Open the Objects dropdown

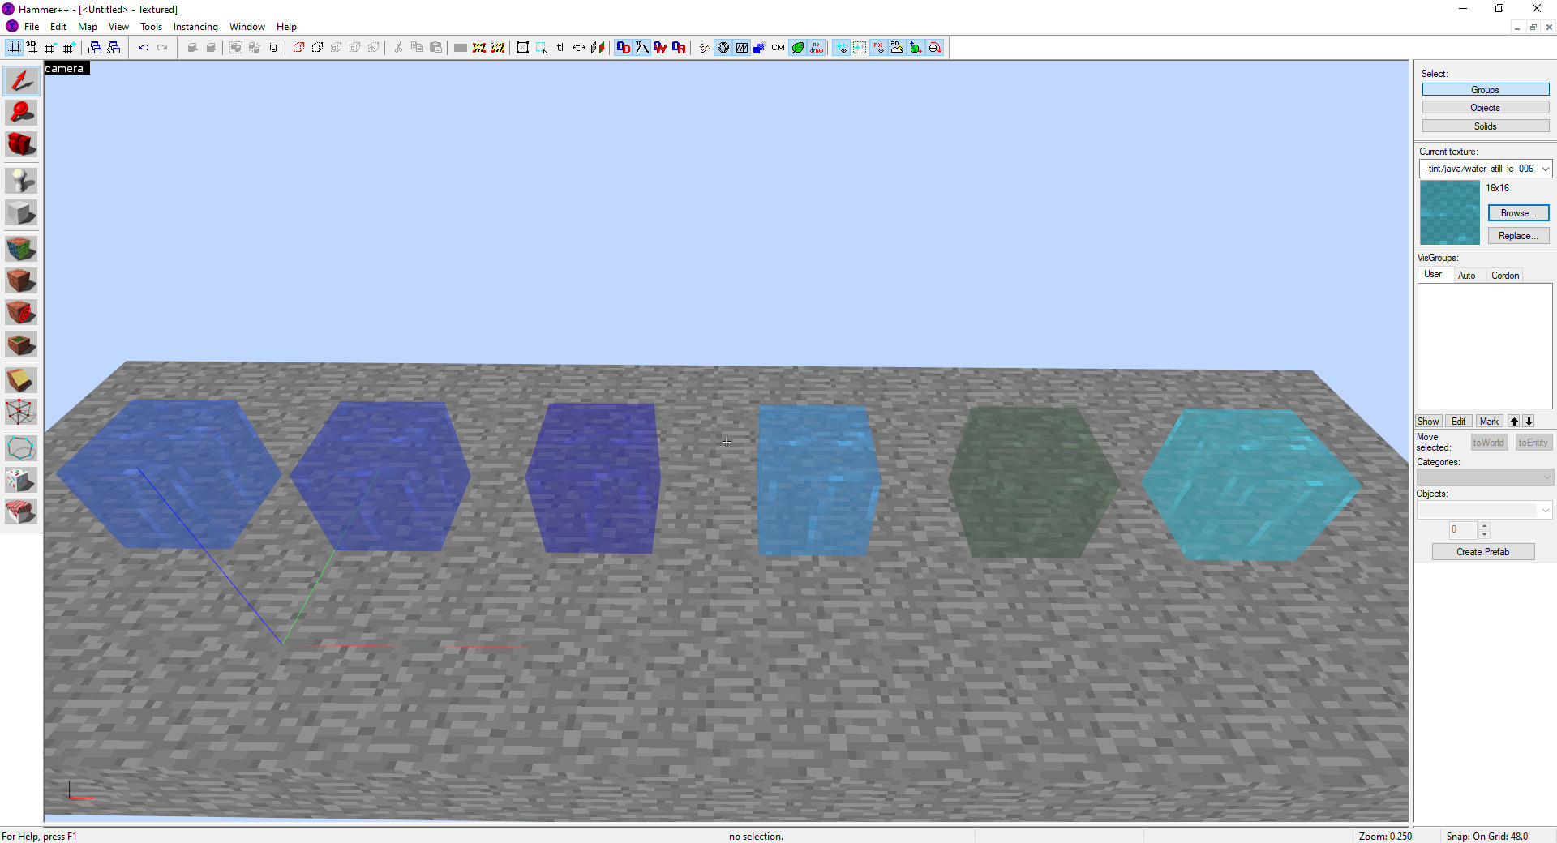tap(1545, 509)
